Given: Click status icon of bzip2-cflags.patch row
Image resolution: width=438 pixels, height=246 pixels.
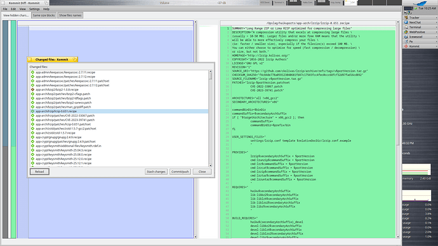Looking at the screenshot, I should [32, 94].
